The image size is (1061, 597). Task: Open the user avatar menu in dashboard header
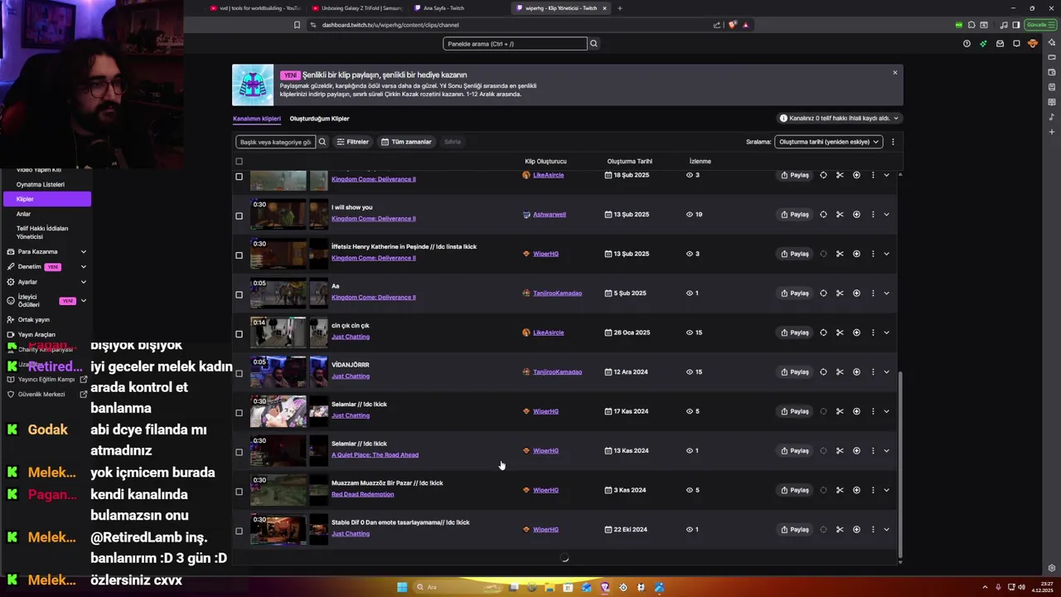pyautogui.click(x=1033, y=43)
